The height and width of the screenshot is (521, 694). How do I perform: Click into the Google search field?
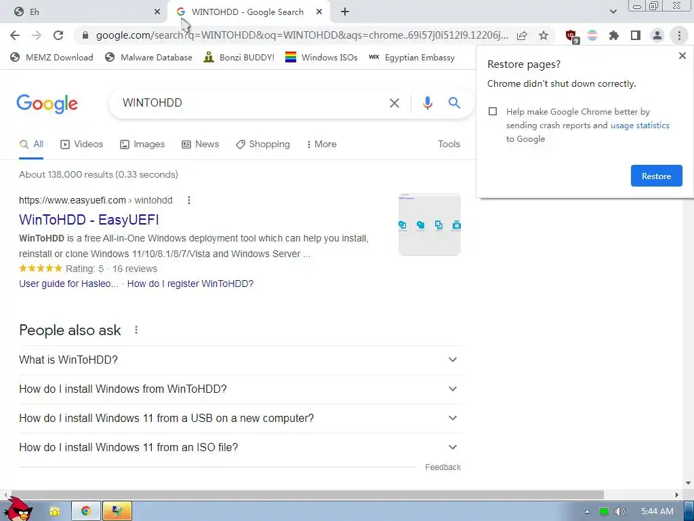pos(252,103)
